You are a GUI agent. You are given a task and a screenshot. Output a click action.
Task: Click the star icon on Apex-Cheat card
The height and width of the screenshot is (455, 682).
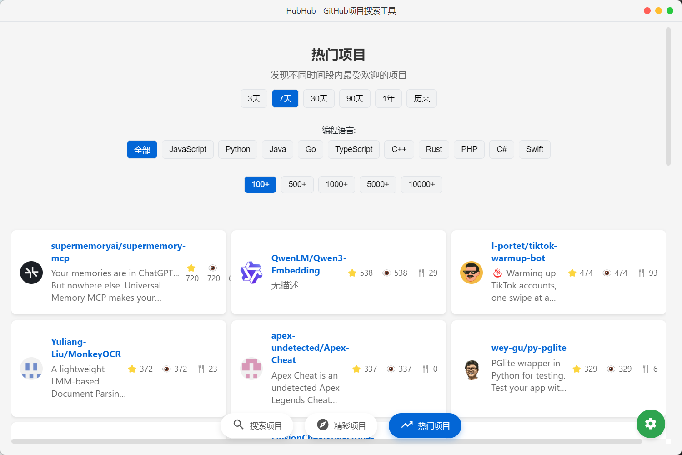tap(356, 369)
